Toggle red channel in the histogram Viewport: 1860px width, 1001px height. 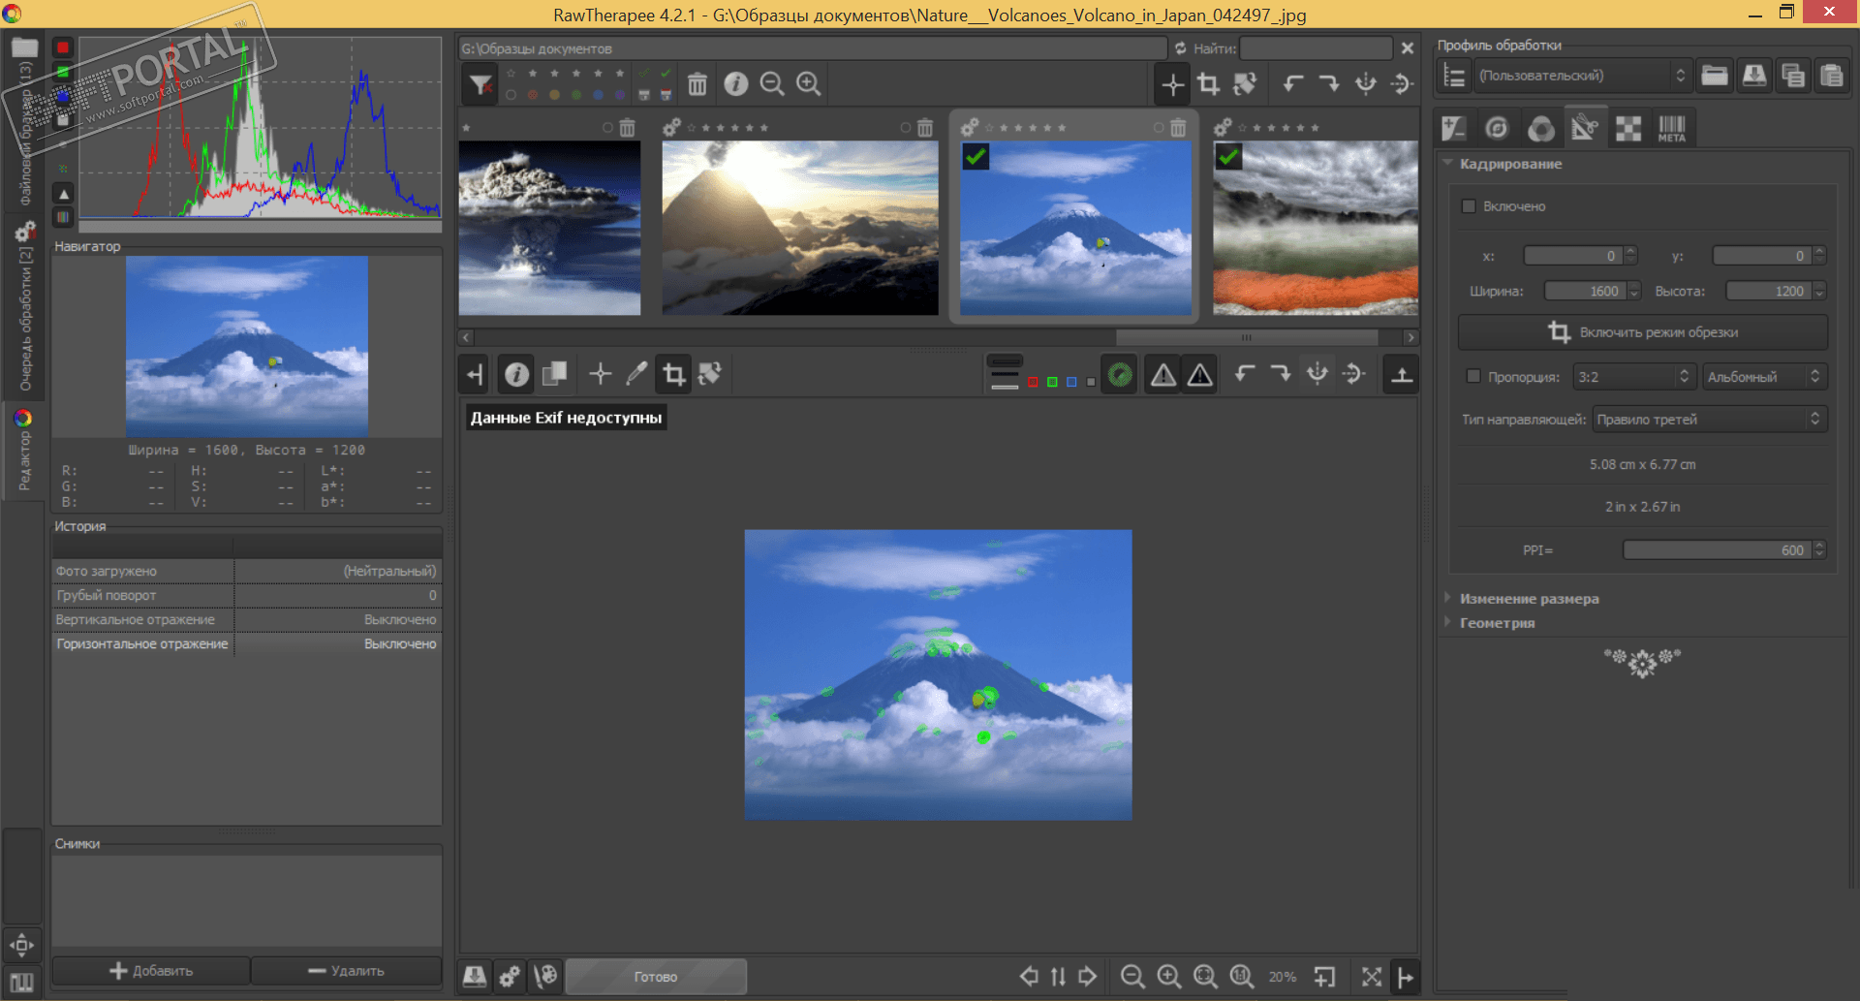coord(63,47)
